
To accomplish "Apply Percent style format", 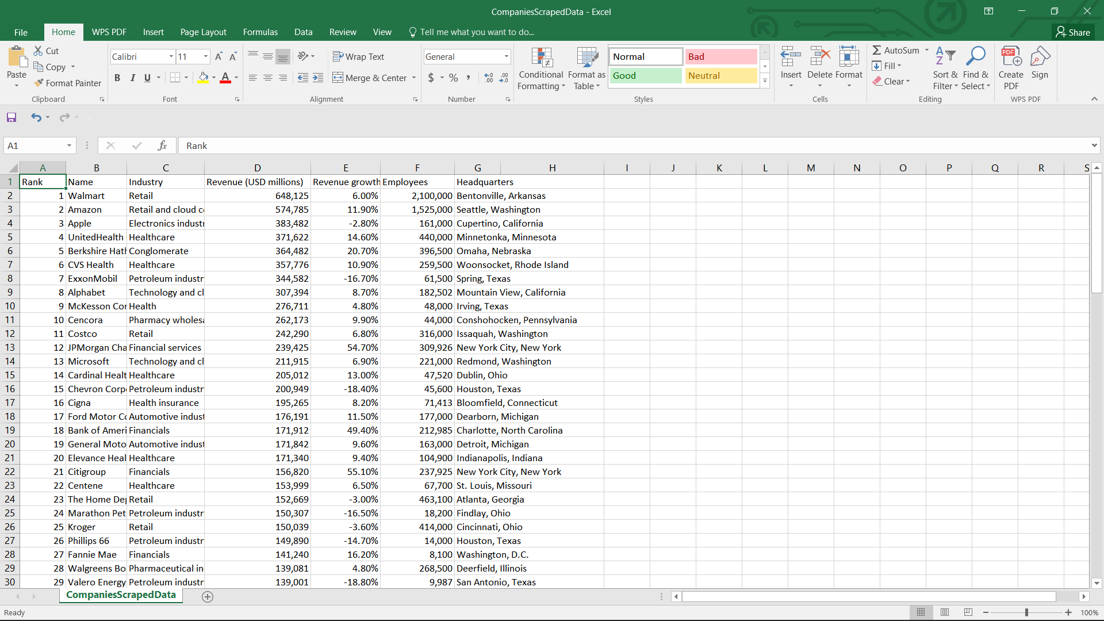I will pos(454,78).
